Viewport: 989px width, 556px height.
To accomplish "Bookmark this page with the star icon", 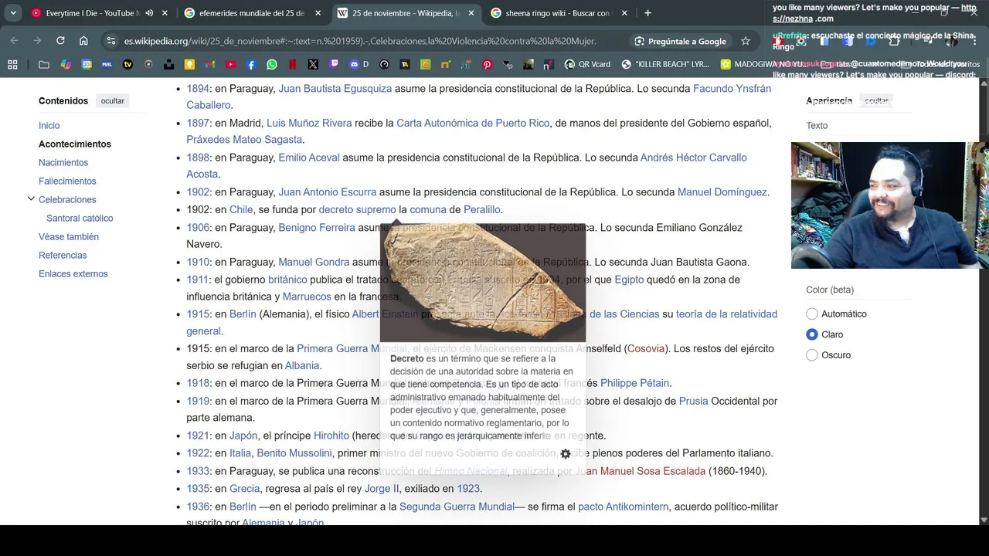I will point(746,41).
